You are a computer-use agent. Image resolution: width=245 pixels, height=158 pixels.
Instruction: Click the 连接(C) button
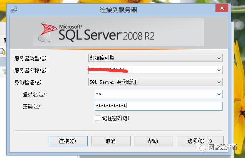coord(68,141)
